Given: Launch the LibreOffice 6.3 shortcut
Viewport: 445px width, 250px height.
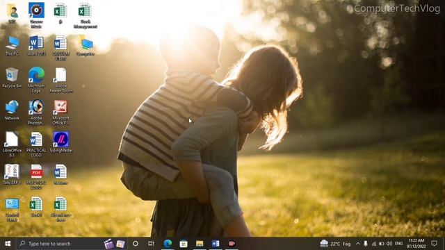Looking at the screenshot, I should (x=12, y=144).
